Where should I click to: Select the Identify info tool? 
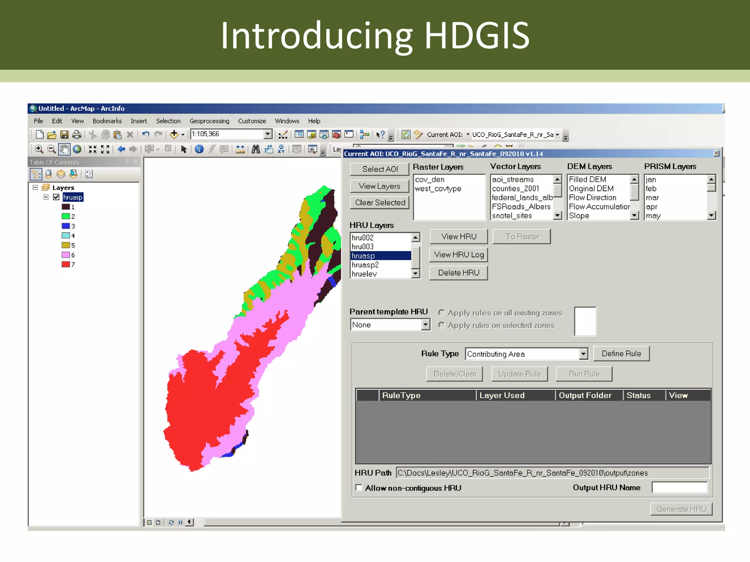pos(199,149)
